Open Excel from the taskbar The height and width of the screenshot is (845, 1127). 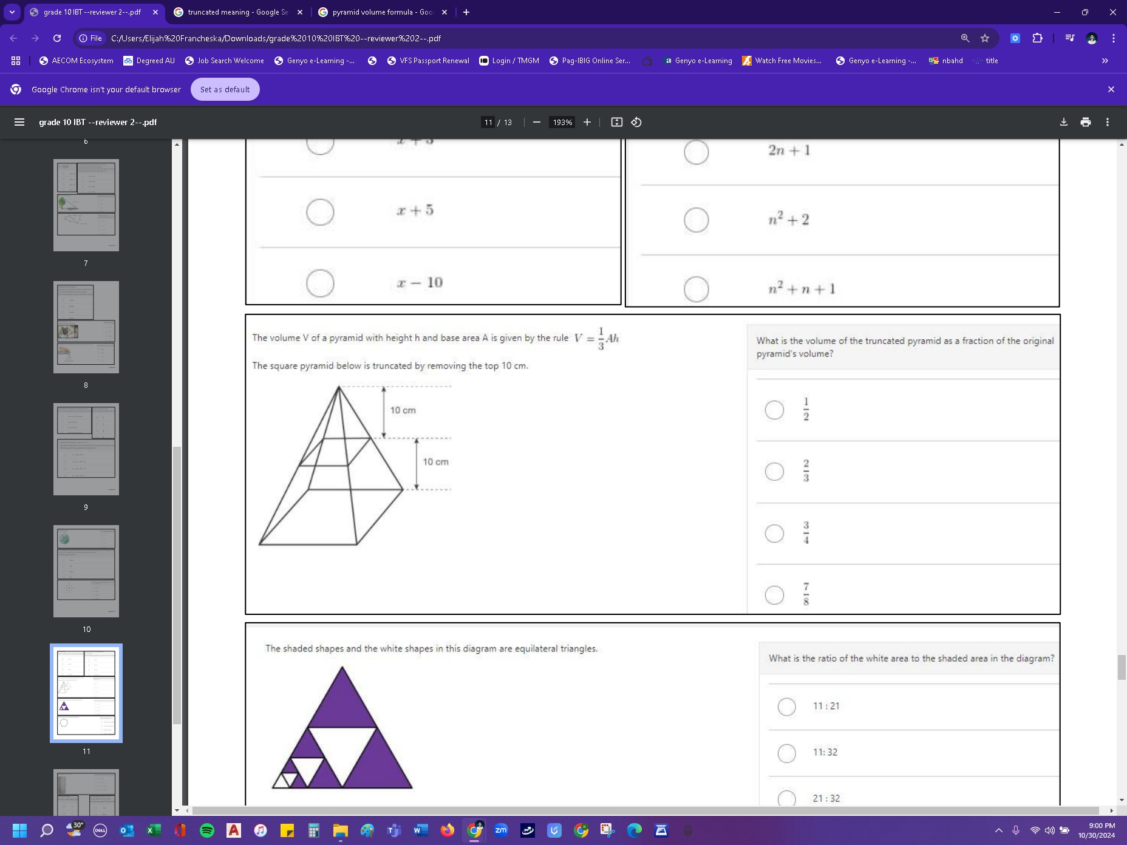[x=154, y=830]
